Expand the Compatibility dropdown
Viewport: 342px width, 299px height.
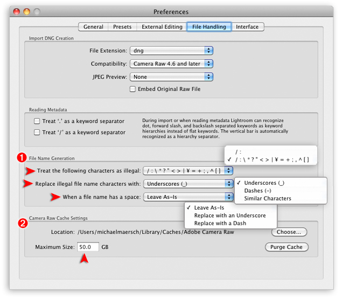(x=171, y=64)
